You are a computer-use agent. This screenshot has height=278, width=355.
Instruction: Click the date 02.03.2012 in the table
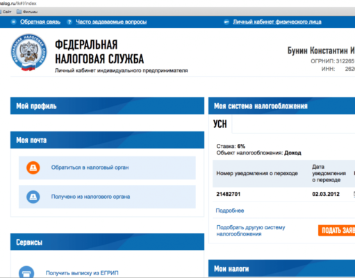(326, 194)
